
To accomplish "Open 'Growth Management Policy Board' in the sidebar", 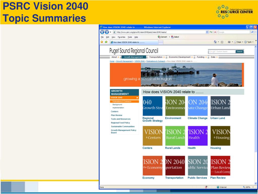I will pyautogui.click(x=123, y=131).
